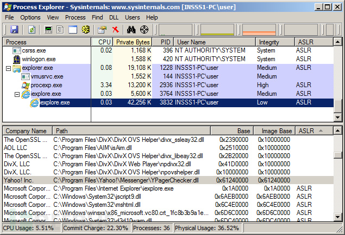Sort lower pane by ASLR column header
Viewport: 345px width, 235px height.
point(314,131)
